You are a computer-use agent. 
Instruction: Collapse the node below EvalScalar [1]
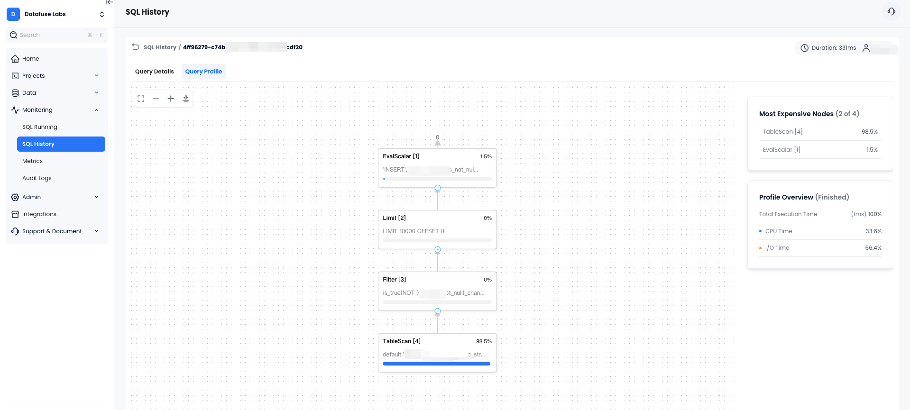(438, 188)
